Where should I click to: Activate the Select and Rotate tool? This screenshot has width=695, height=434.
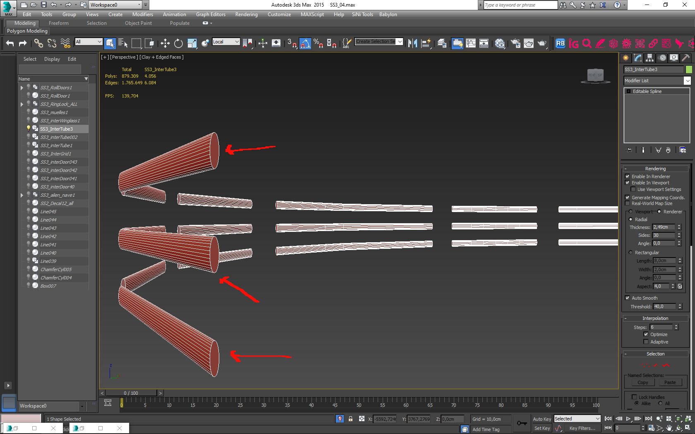[178, 43]
